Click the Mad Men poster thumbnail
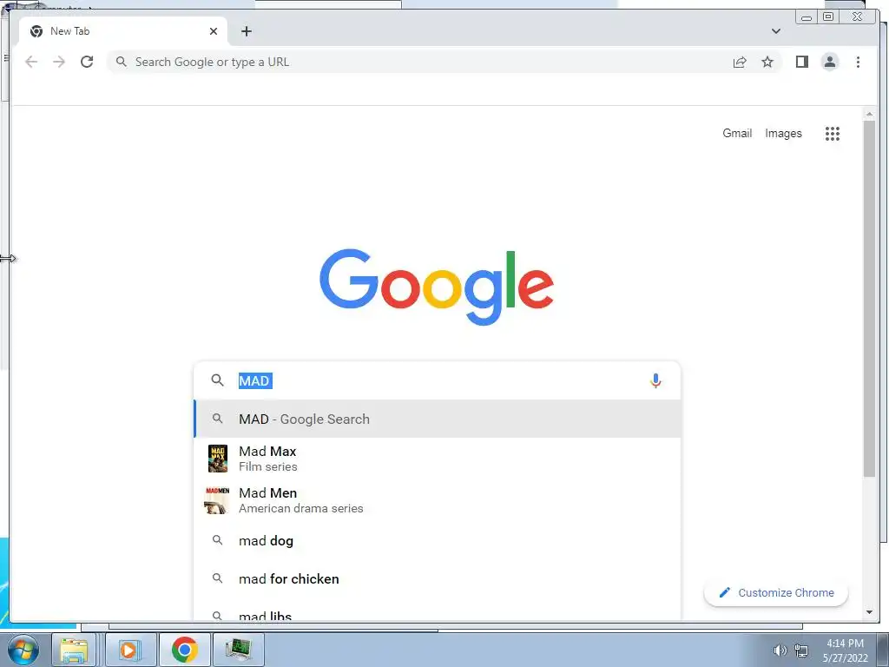The image size is (889, 667). click(217, 500)
